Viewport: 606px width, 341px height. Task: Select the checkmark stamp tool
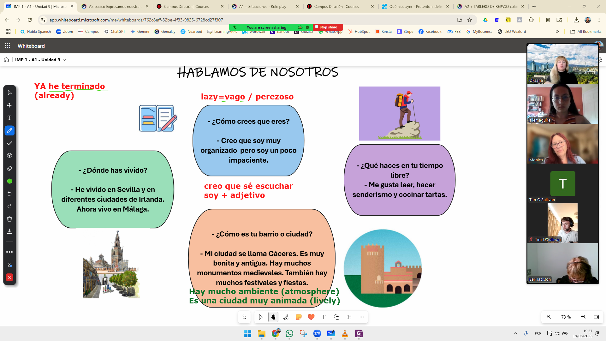click(x=9, y=143)
